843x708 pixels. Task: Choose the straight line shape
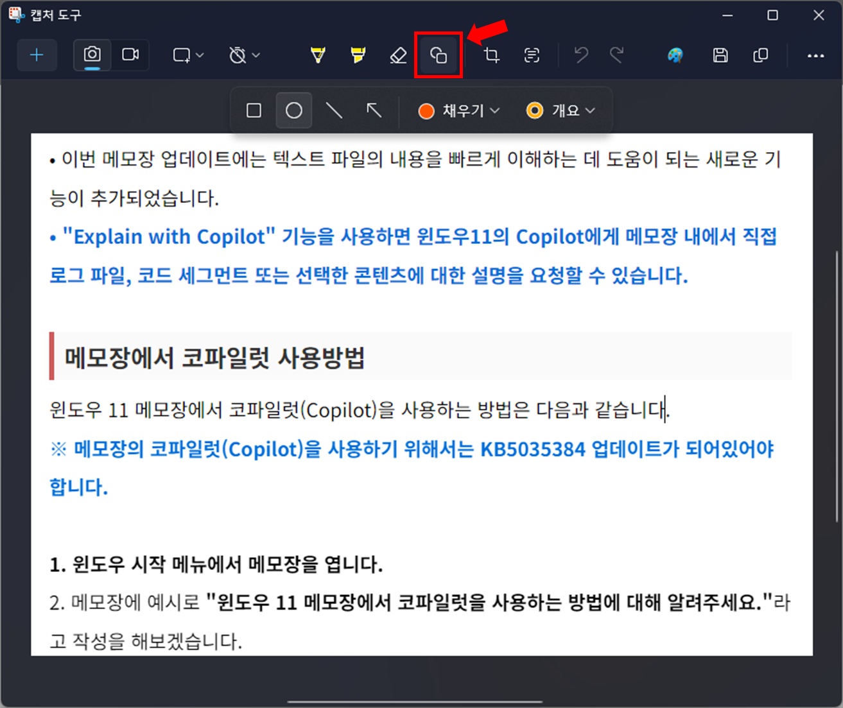334,110
